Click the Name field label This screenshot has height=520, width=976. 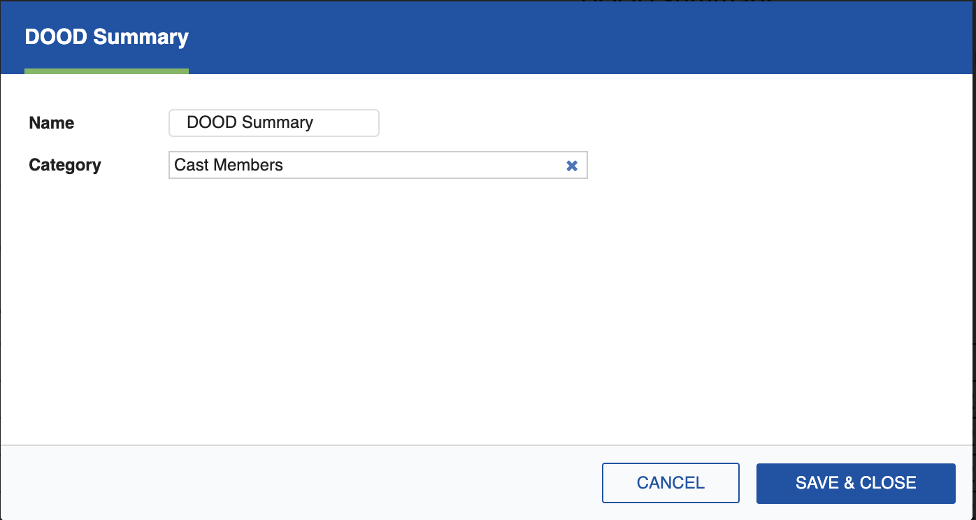coord(51,122)
